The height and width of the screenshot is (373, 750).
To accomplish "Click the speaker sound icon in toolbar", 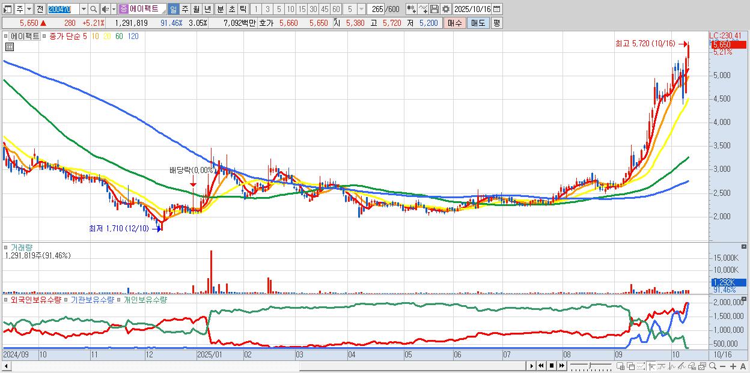I will 105,9.
